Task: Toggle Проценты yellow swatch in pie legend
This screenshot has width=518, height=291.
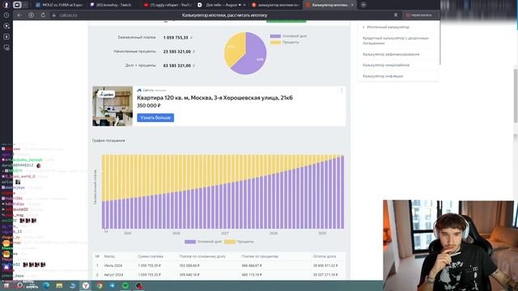Action: 275,42
